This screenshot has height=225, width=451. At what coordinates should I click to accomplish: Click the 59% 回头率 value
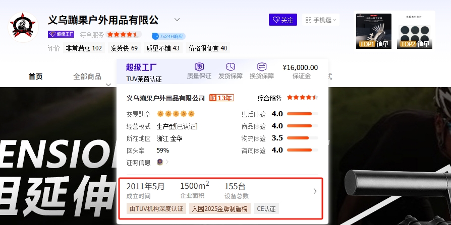(x=163, y=151)
